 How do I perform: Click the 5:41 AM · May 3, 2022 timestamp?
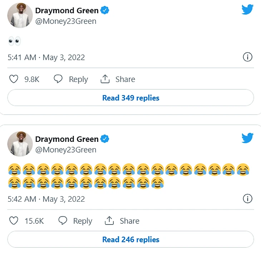pyautogui.click(x=46, y=57)
